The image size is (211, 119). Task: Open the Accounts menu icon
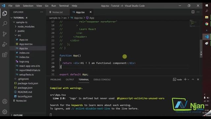5,101
